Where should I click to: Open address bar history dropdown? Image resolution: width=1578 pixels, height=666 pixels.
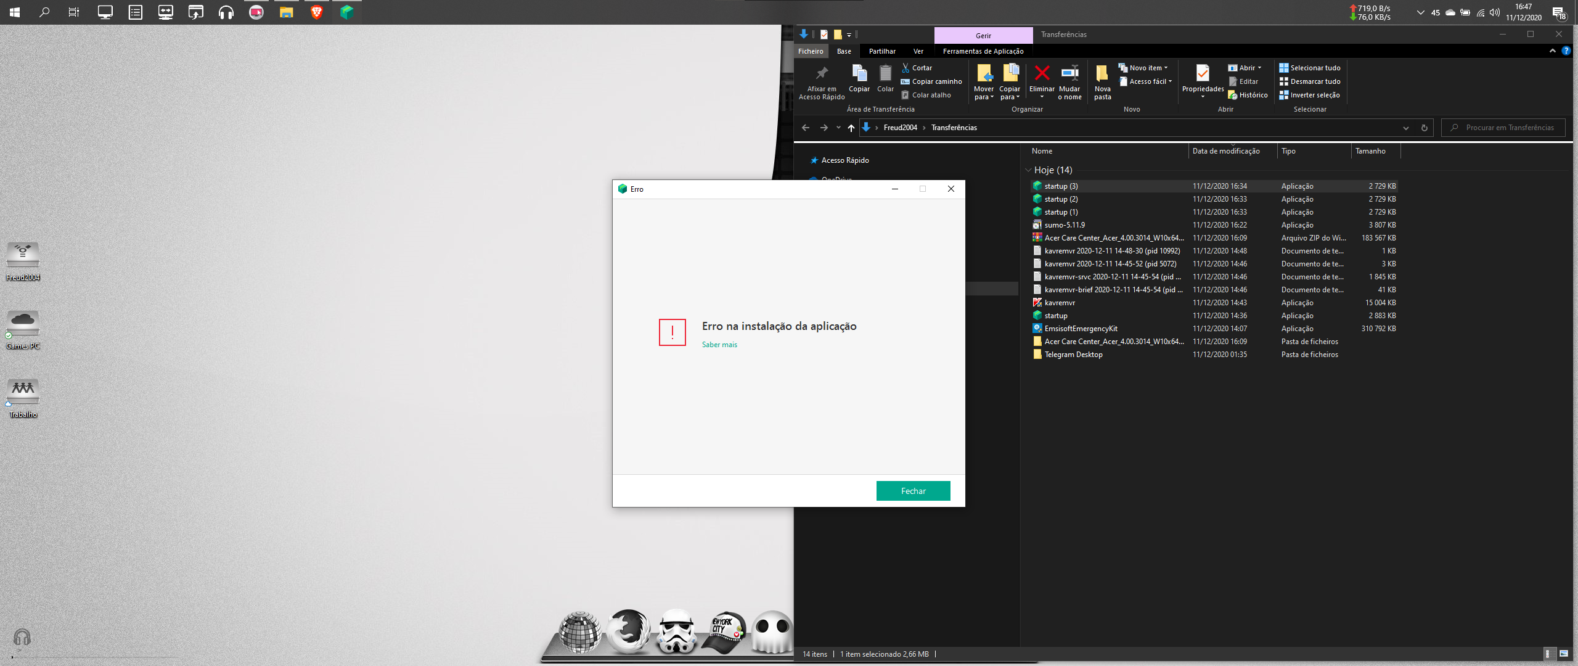(x=1406, y=128)
